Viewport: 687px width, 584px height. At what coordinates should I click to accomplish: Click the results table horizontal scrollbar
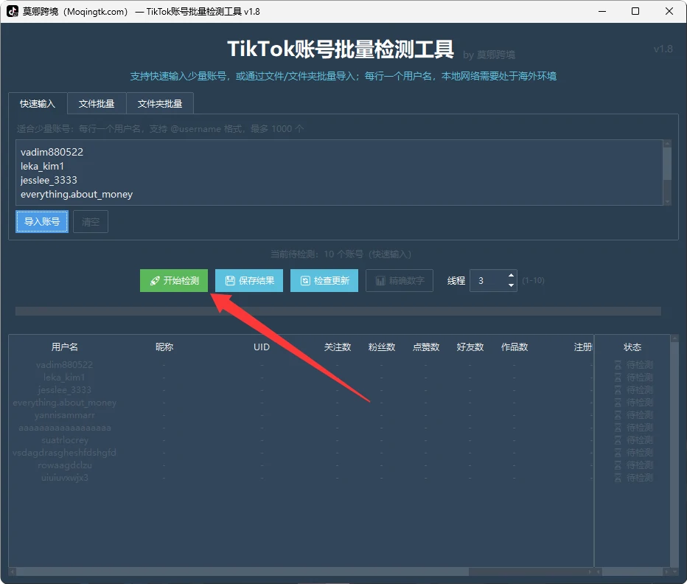(x=301, y=571)
